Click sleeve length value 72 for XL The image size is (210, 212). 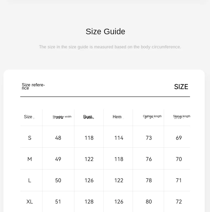(179, 202)
